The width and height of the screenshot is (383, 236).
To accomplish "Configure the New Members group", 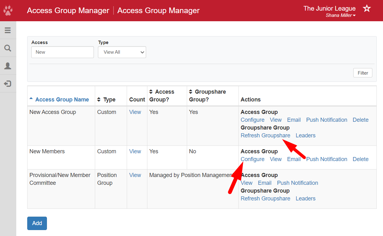I will pyautogui.click(x=253, y=159).
